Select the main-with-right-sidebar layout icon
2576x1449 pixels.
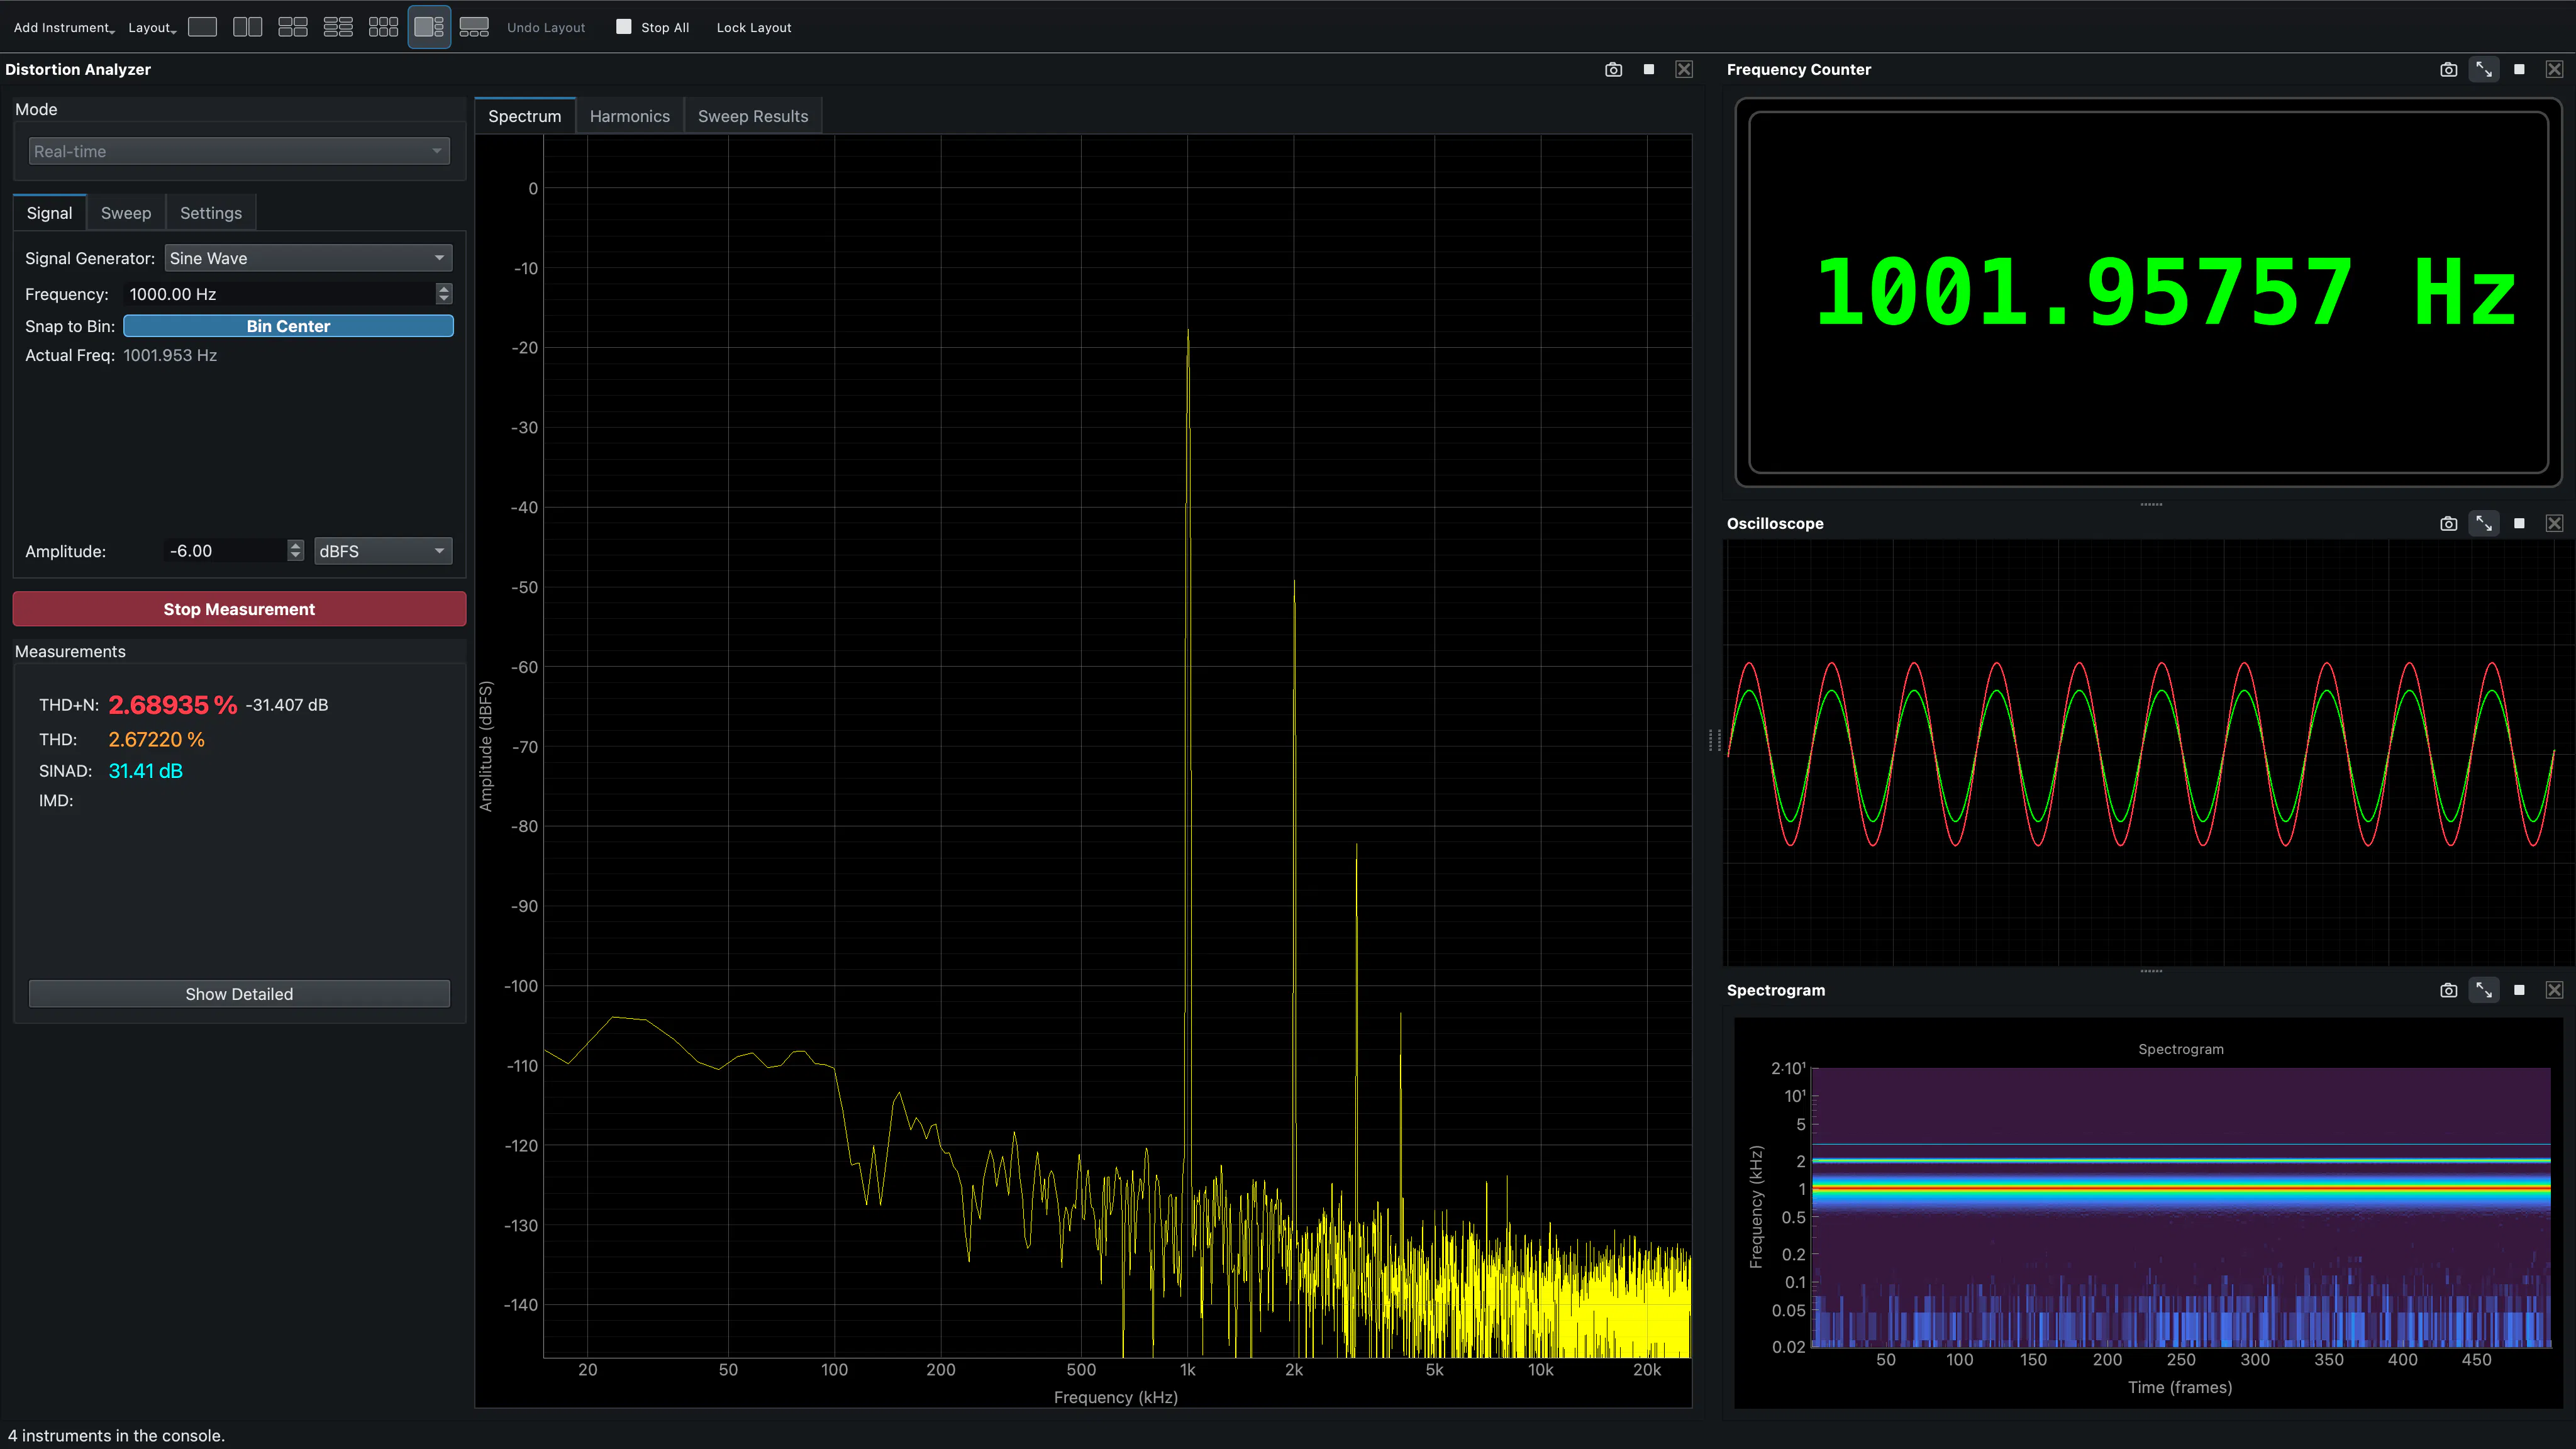(x=429, y=27)
